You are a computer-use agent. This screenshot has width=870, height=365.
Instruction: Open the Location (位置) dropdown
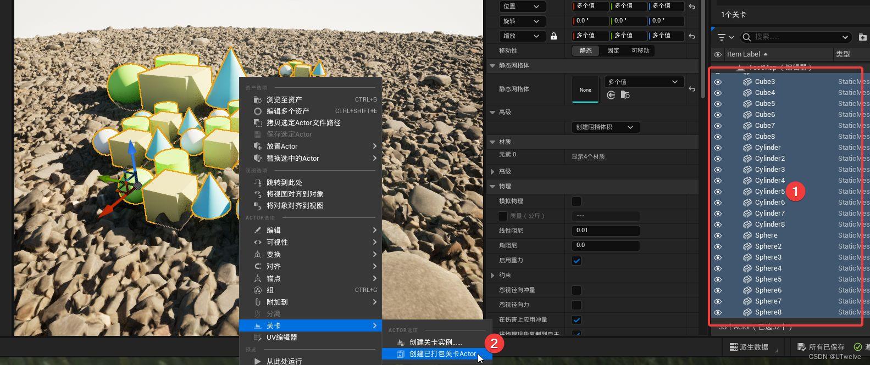point(522,7)
